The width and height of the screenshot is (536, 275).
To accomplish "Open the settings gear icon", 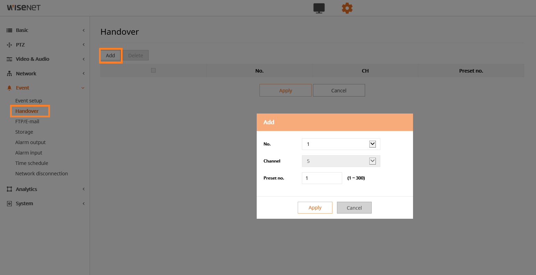I will [347, 8].
